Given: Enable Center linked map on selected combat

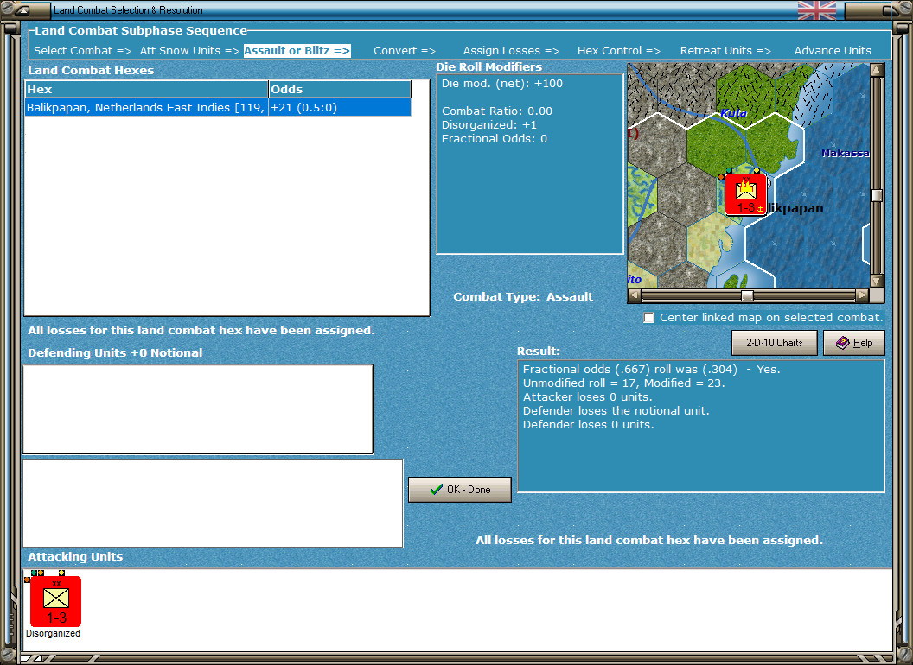Looking at the screenshot, I should click(648, 318).
